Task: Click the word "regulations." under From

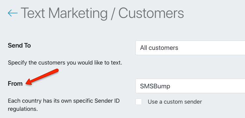Action: (23, 109)
